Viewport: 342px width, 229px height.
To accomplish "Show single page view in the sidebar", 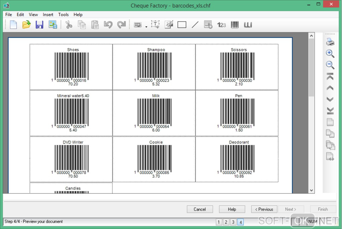I will pos(330,122).
